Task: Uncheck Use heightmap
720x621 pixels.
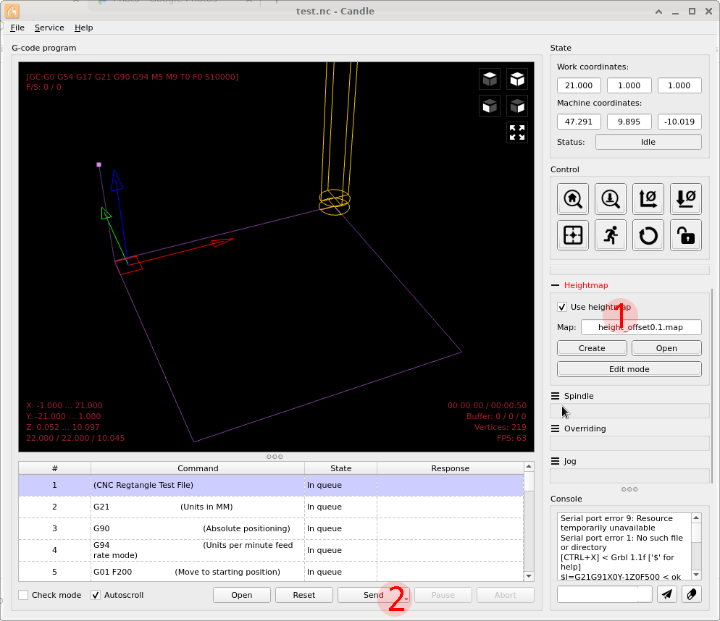Action: click(562, 307)
